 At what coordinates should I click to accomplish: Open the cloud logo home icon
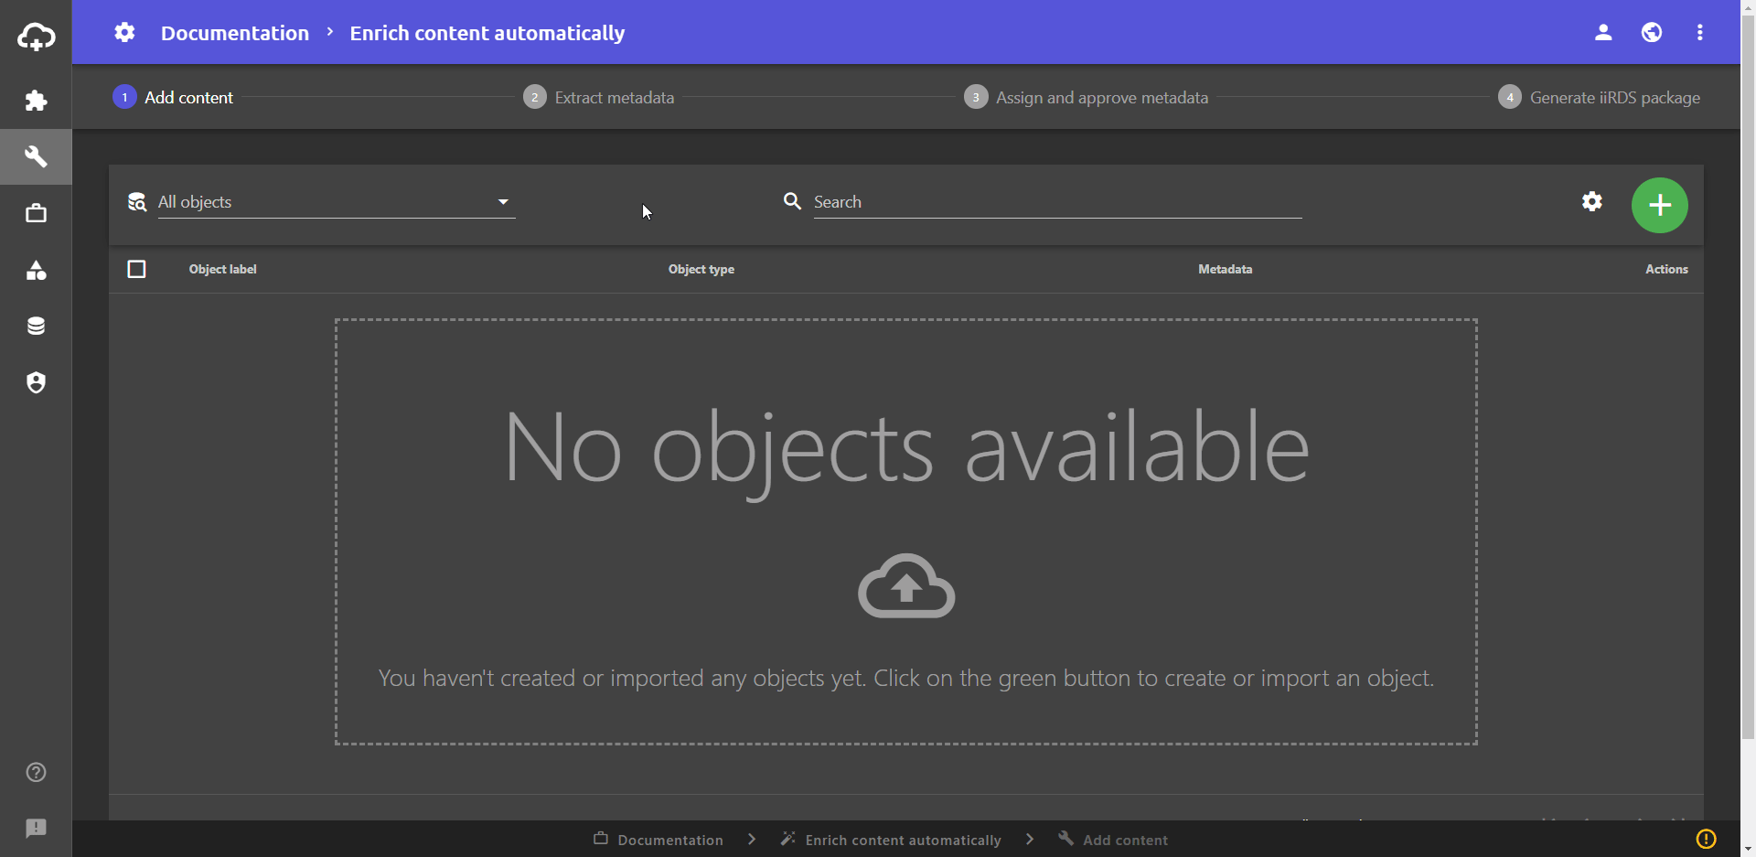tap(36, 37)
